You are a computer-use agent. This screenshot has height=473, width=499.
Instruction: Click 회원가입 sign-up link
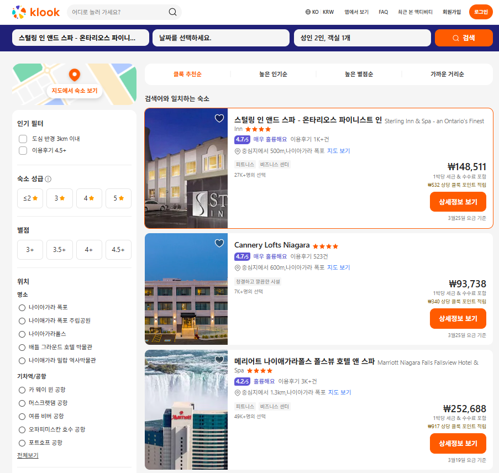pyautogui.click(x=451, y=12)
